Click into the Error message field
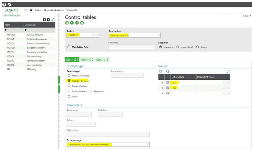Image resolution: width=253 pixels, height=150 pixels. [106, 145]
